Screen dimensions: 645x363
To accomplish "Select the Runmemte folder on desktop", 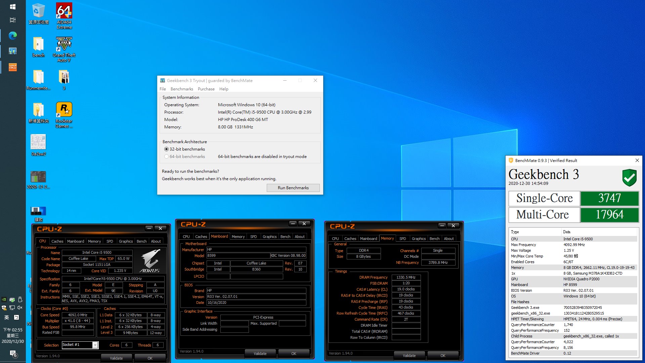I will point(38,80).
